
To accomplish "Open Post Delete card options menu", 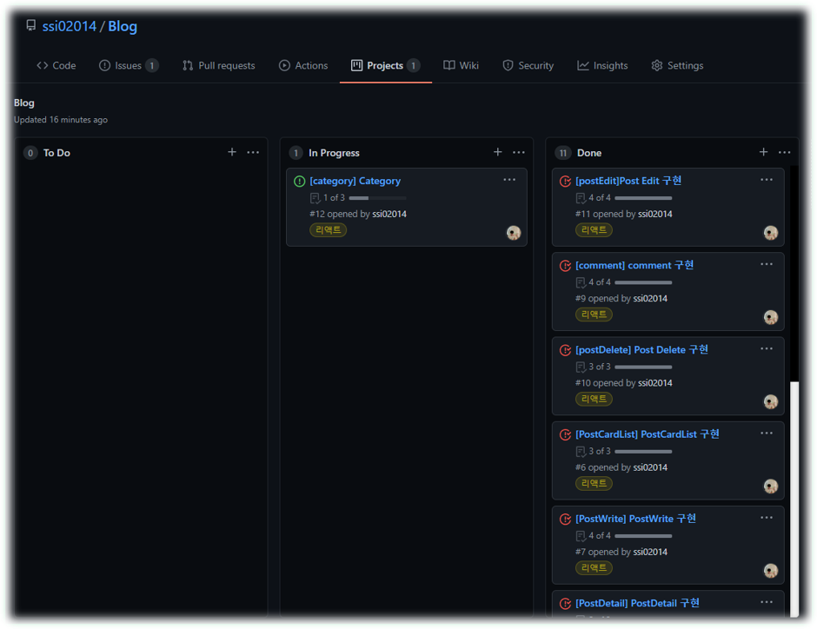I will coord(767,348).
